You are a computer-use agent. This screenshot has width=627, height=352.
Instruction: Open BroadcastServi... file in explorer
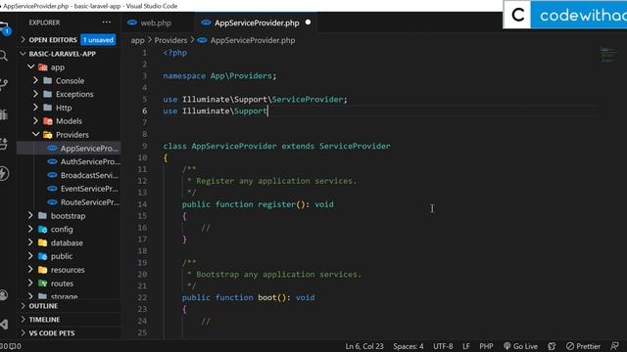pyautogui.click(x=69, y=175)
